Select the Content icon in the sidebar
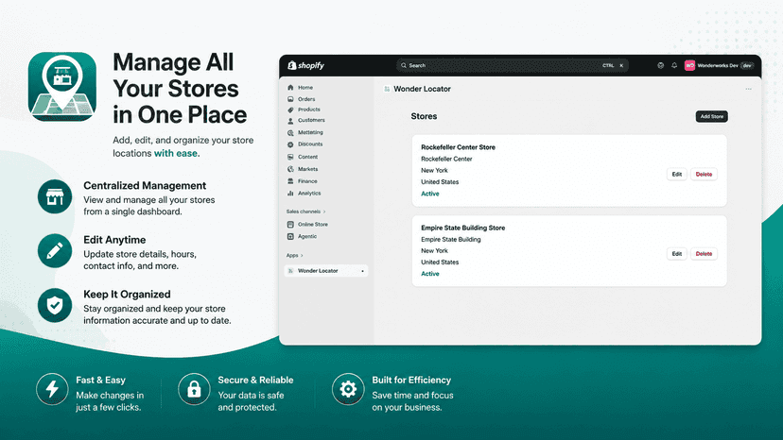This screenshot has width=783, height=440. click(x=290, y=157)
